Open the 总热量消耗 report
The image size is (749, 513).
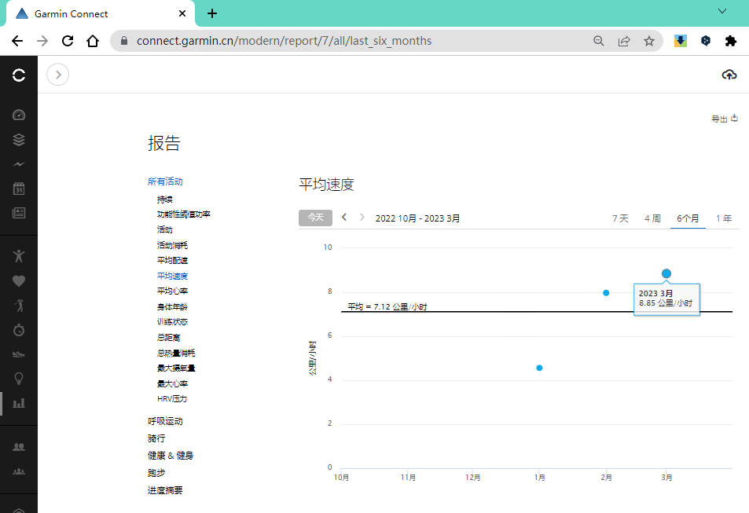tap(176, 353)
